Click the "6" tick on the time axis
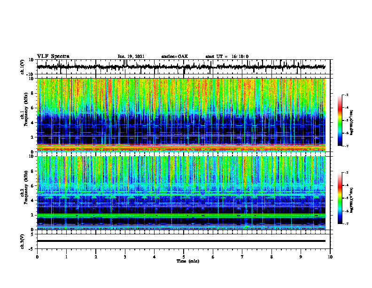 [213, 257]
